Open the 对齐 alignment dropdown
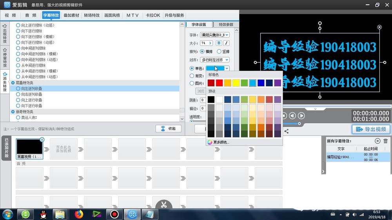The width and height of the screenshot is (392, 220). click(x=215, y=60)
